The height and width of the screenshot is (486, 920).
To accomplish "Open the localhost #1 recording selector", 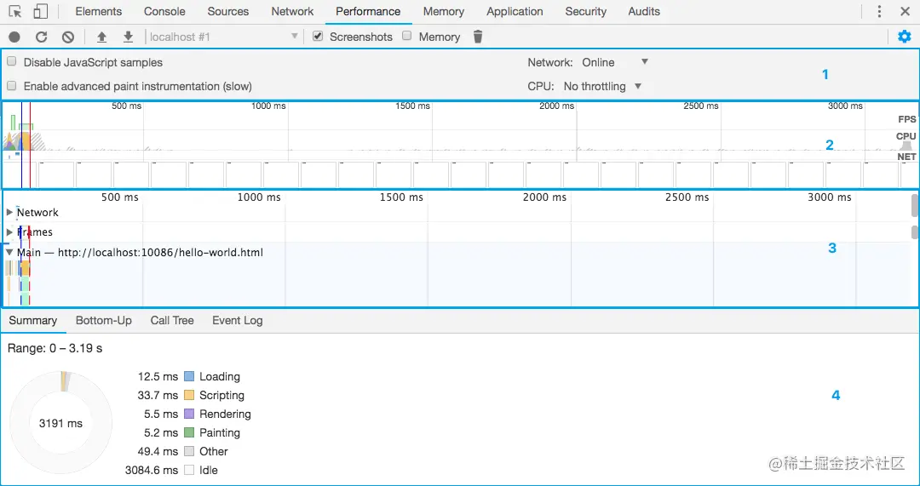I will (x=223, y=37).
